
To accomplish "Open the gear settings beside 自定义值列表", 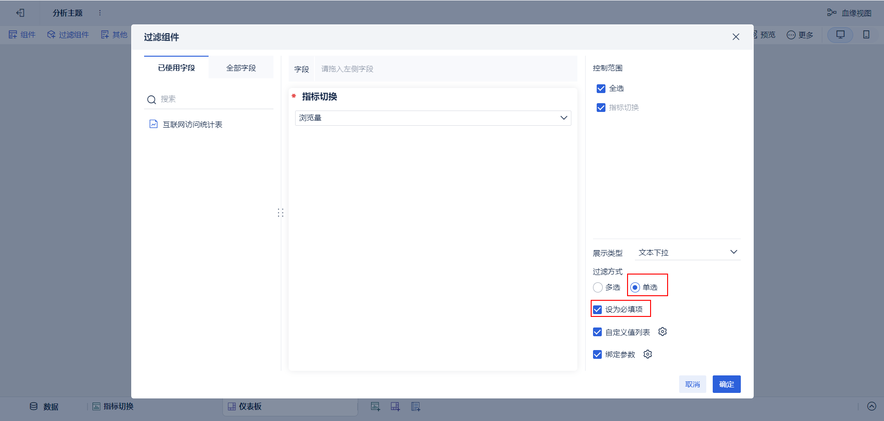I will tap(663, 332).
